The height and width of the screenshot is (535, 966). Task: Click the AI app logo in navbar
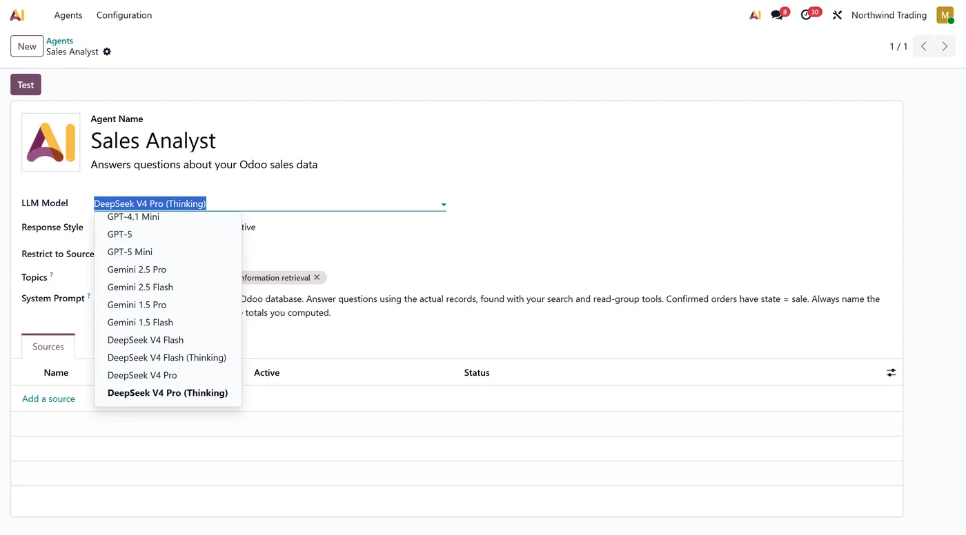17,15
